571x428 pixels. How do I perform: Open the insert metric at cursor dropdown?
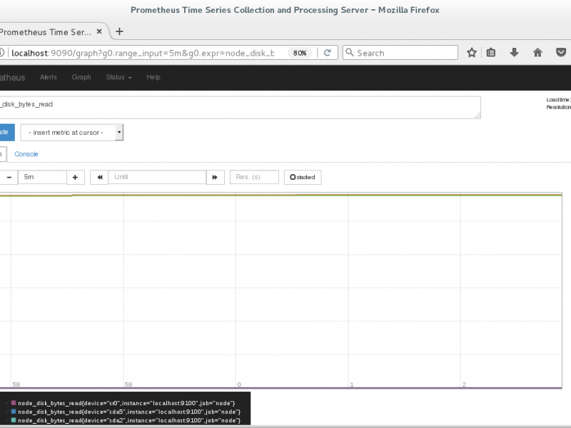(71, 132)
